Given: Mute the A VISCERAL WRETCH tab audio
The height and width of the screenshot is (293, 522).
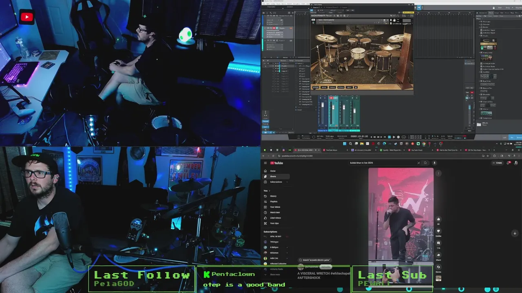Looking at the screenshot, I should coord(315,150).
